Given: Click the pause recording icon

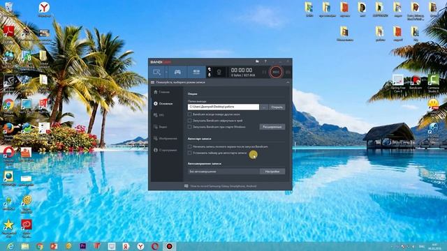Looking at the screenshot, I should point(264,73).
